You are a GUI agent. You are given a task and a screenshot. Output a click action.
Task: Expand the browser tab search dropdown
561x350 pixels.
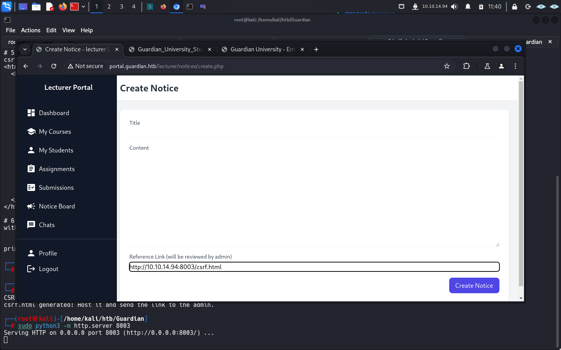(25, 49)
